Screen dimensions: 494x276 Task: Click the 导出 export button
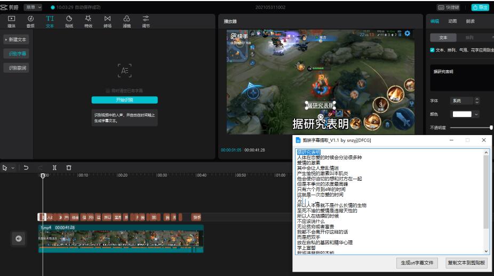[x=480, y=7]
